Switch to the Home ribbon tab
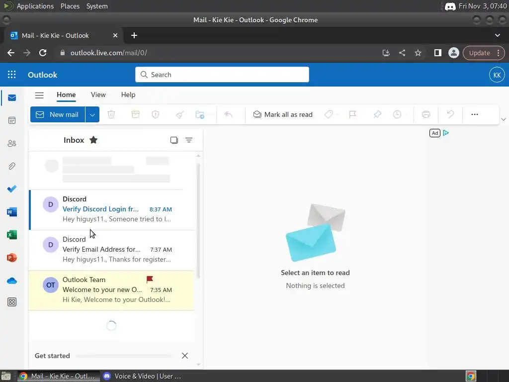 [66, 95]
